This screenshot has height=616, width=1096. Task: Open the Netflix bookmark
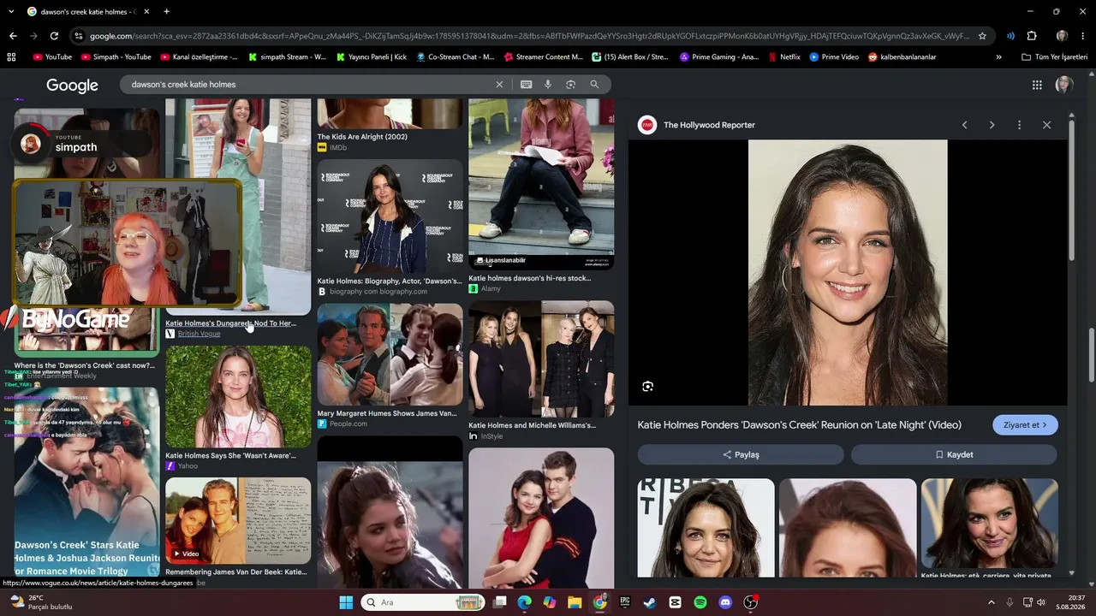click(x=784, y=57)
